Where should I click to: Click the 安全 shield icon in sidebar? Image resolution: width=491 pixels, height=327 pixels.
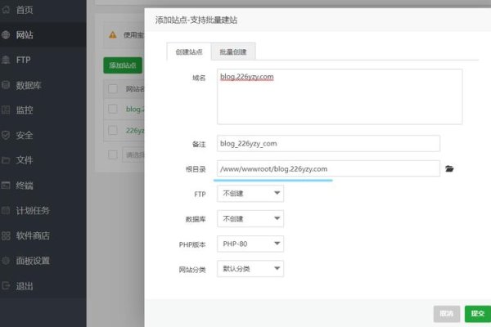pos(6,135)
